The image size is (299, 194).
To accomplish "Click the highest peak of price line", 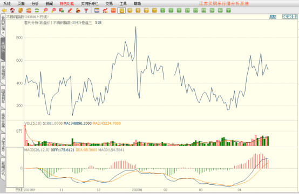I will click(x=136, y=27).
